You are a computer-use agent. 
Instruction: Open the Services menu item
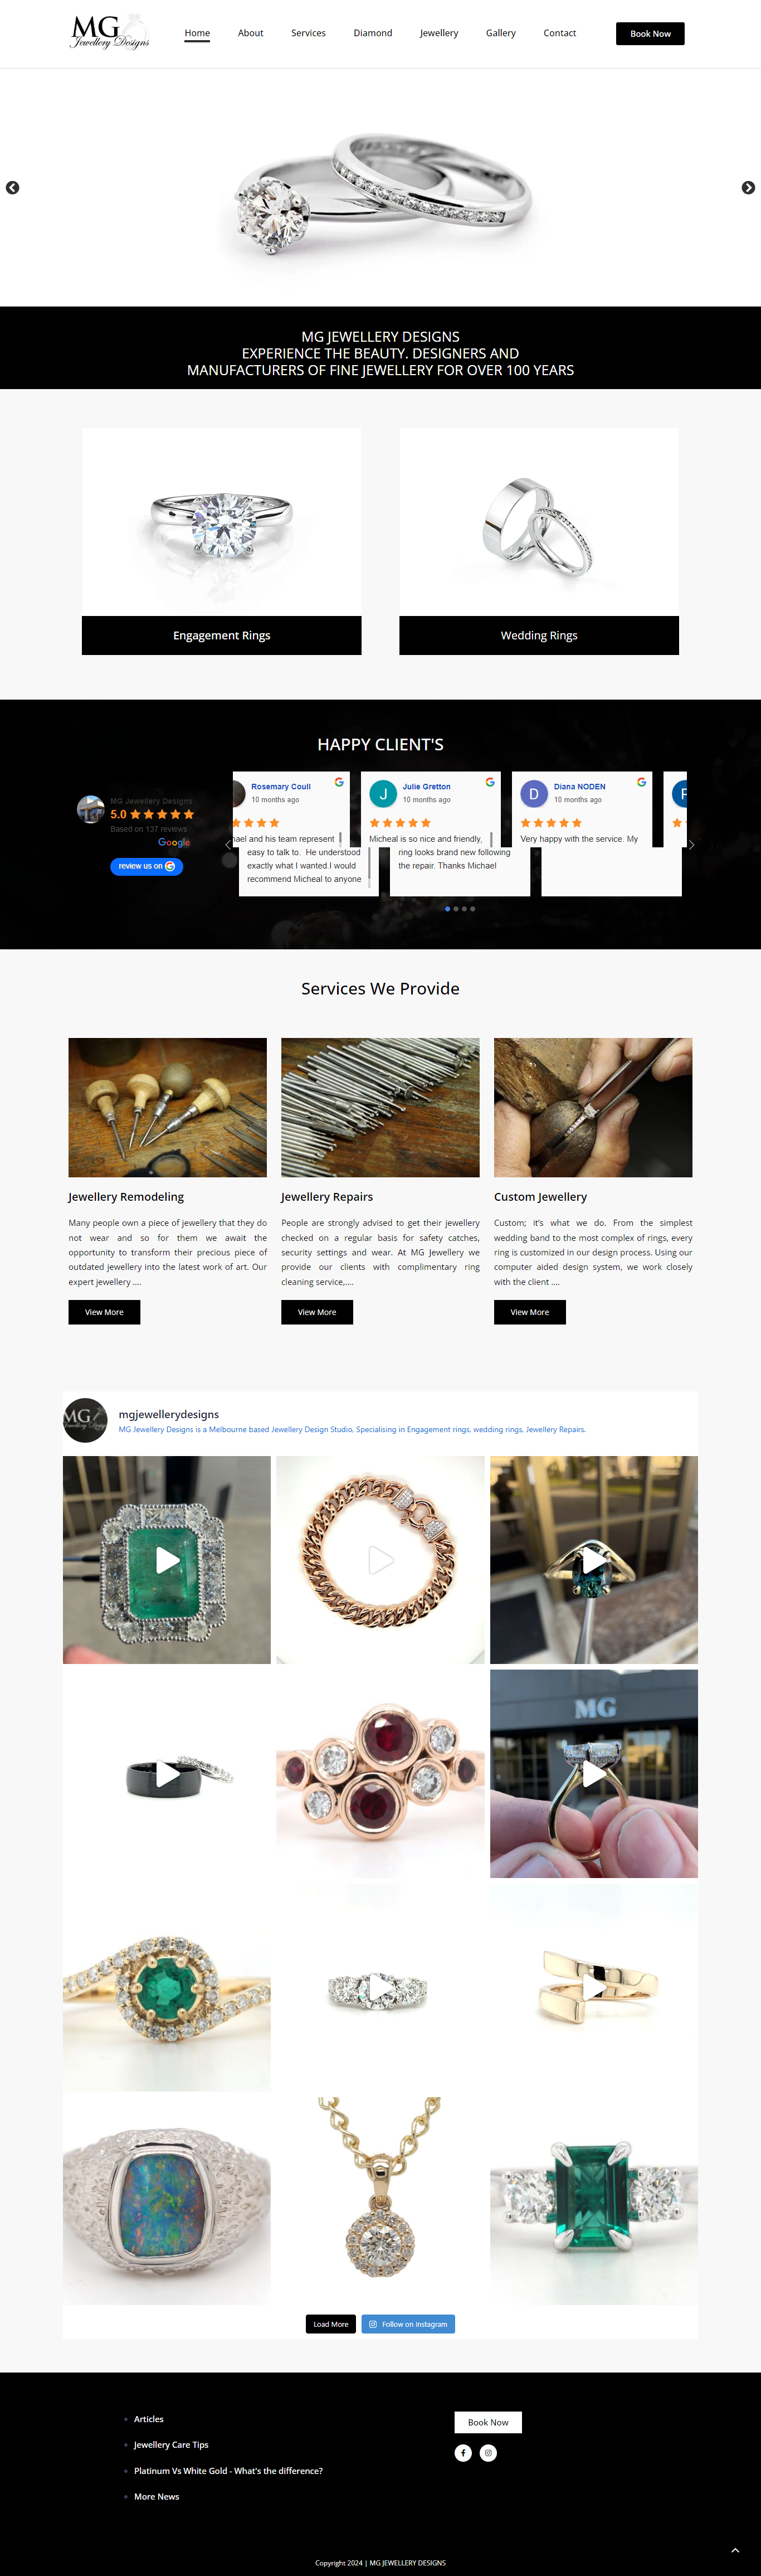(x=308, y=33)
